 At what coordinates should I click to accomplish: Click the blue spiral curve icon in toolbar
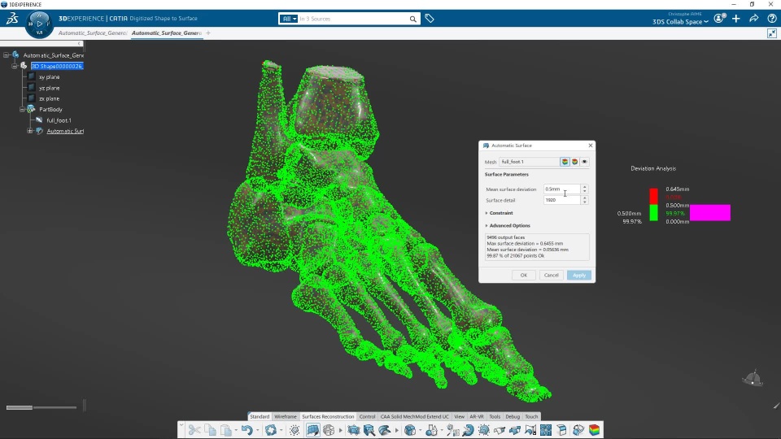click(x=468, y=430)
